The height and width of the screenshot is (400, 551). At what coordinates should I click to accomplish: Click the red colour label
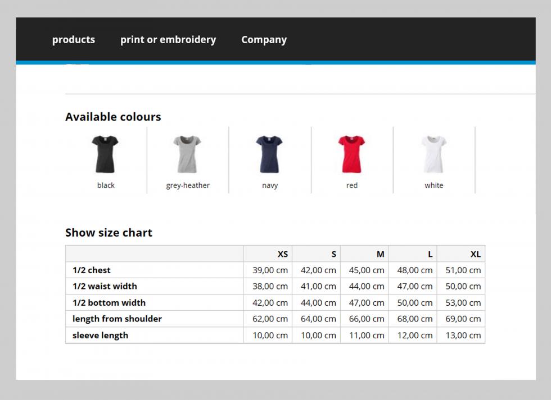point(352,185)
